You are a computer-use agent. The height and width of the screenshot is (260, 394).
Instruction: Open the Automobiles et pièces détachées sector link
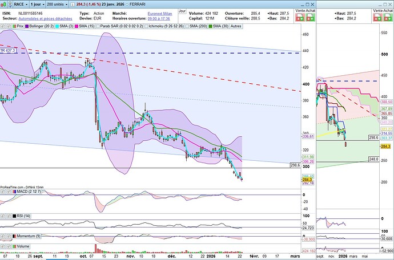coord(45,19)
